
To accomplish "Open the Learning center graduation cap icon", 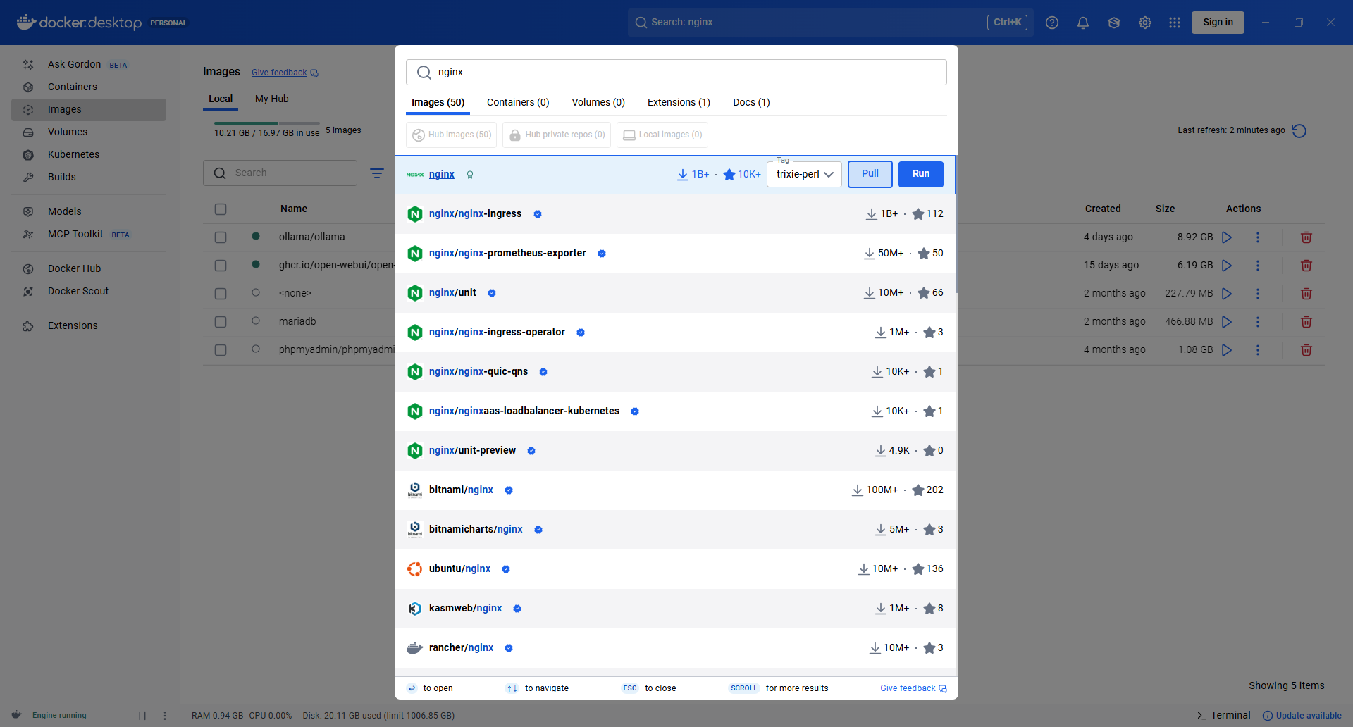I will pyautogui.click(x=1114, y=23).
